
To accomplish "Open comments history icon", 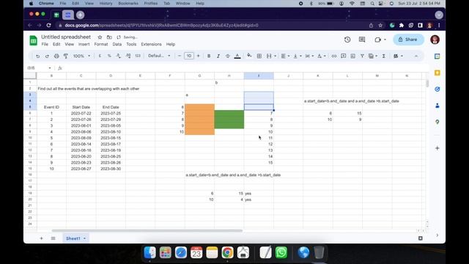I will (362, 40).
